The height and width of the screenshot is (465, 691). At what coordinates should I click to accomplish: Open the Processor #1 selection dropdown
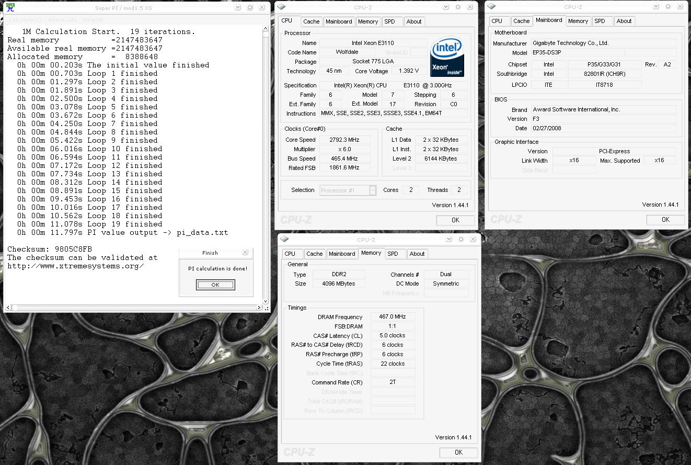(373, 190)
